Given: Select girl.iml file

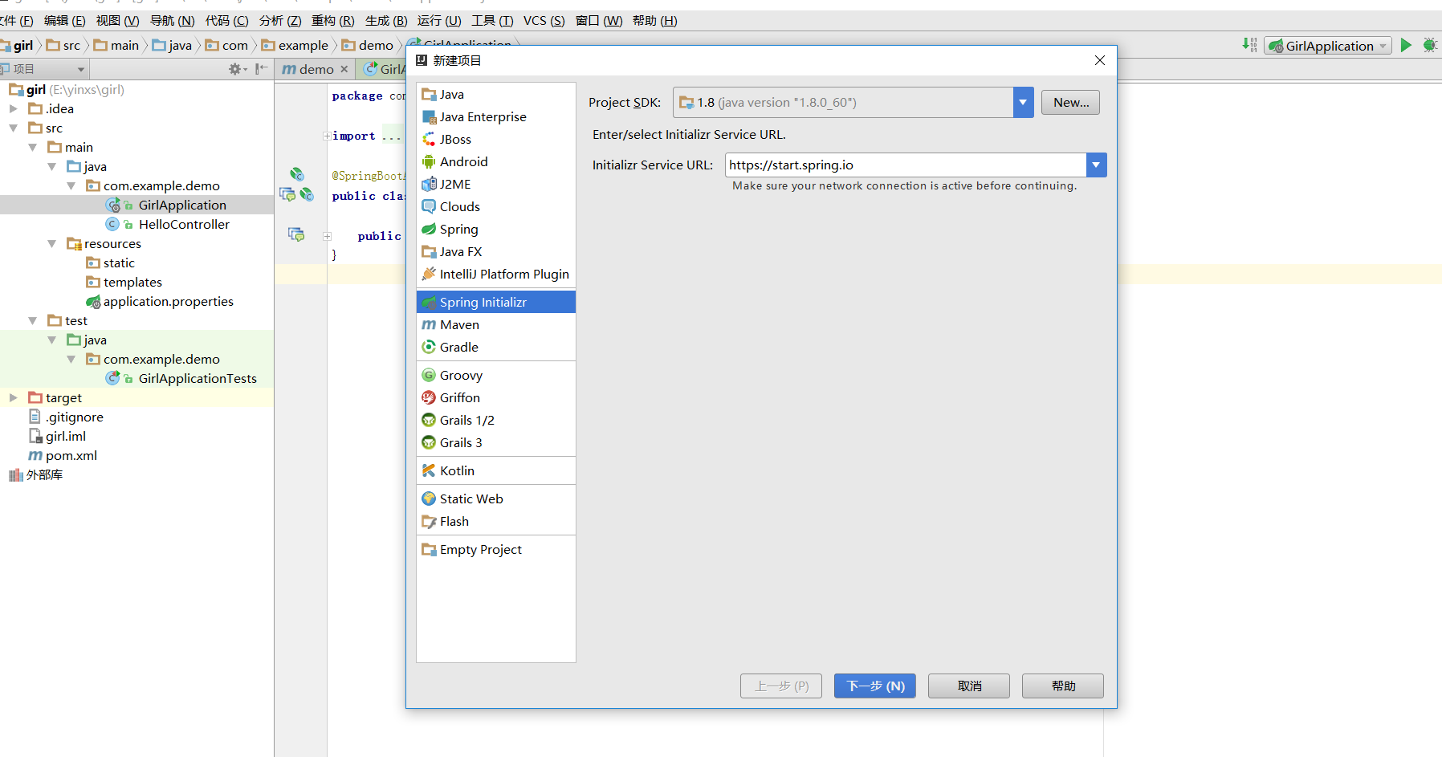Looking at the screenshot, I should coord(65,437).
